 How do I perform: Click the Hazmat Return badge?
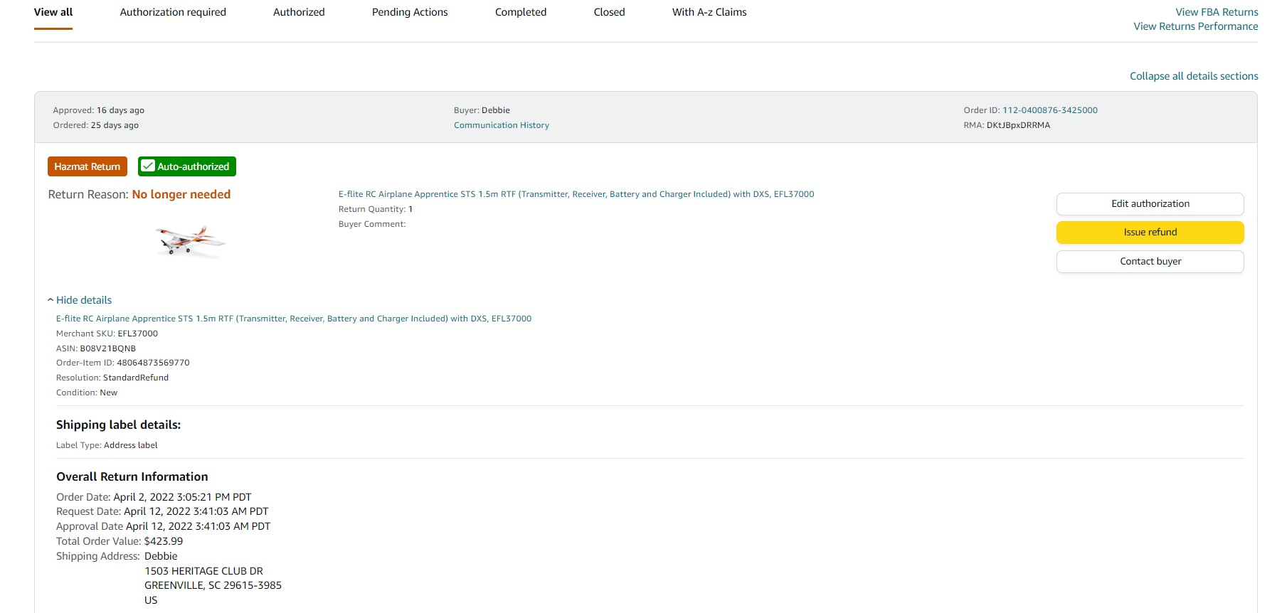click(x=88, y=166)
